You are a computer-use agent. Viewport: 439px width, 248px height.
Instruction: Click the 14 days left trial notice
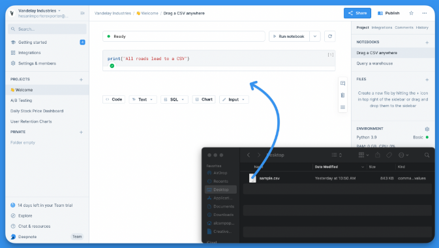click(x=42, y=205)
